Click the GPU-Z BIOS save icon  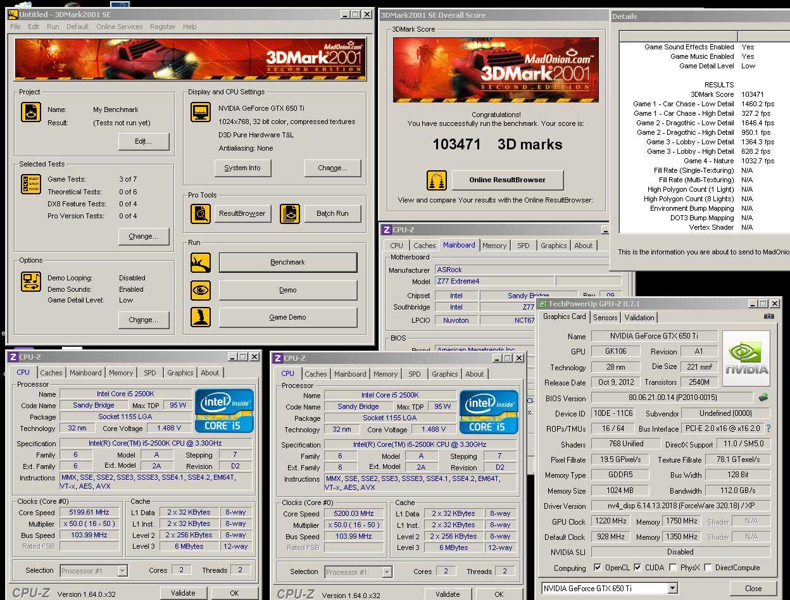pos(763,397)
